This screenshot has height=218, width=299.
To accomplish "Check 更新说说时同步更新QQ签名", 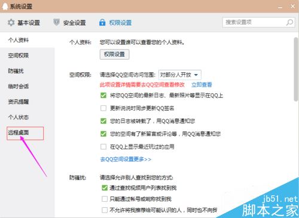I will point(103,108).
